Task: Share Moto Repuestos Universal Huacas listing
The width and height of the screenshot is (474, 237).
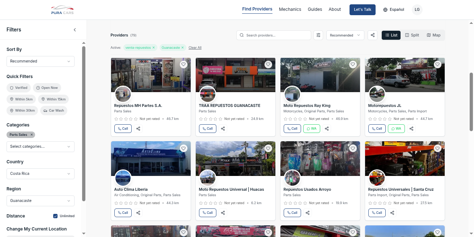Action: point(223,213)
